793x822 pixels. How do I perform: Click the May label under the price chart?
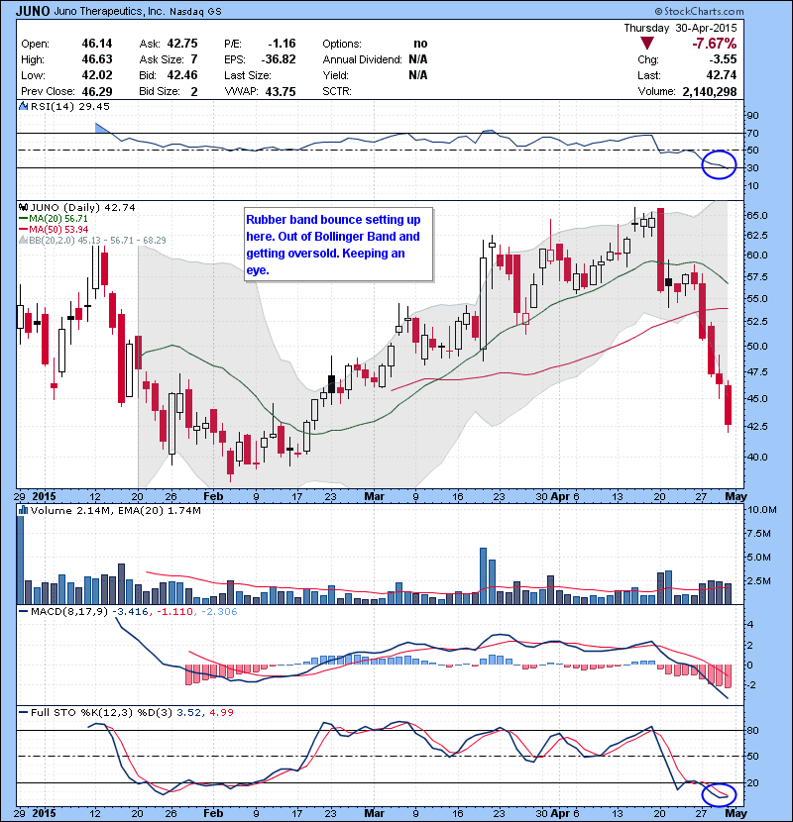pos(736,496)
